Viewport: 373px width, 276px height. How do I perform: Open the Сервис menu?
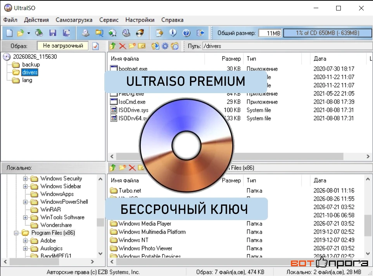109,20
